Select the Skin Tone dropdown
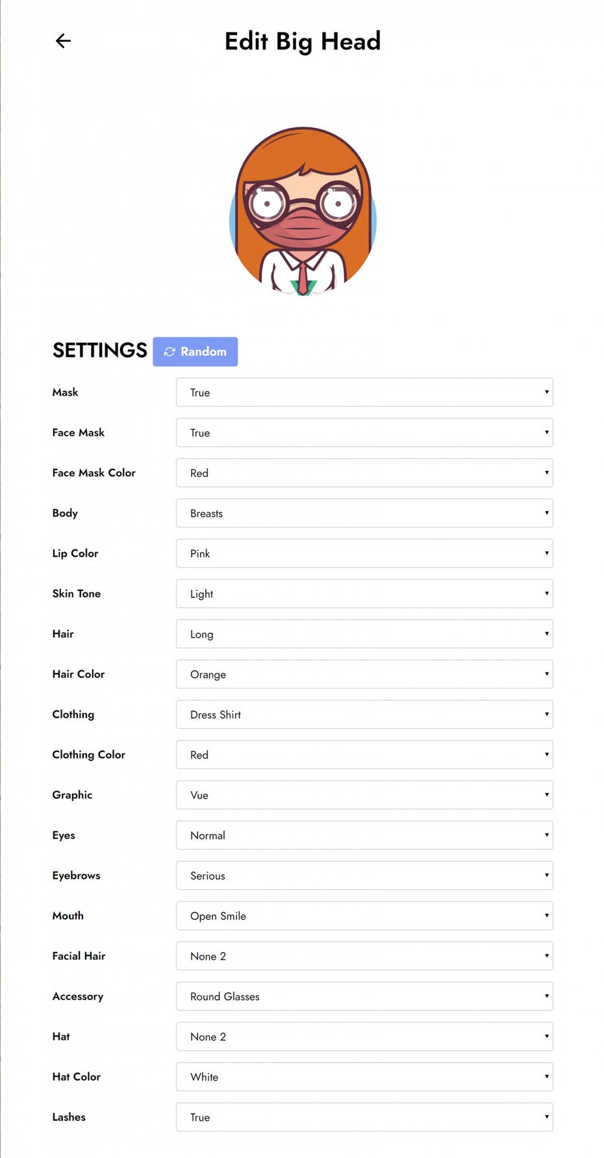The image size is (604, 1158). point(364,594)
